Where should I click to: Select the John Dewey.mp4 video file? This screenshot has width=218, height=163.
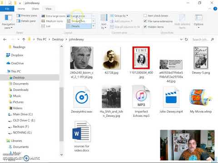tap(171, 100)
